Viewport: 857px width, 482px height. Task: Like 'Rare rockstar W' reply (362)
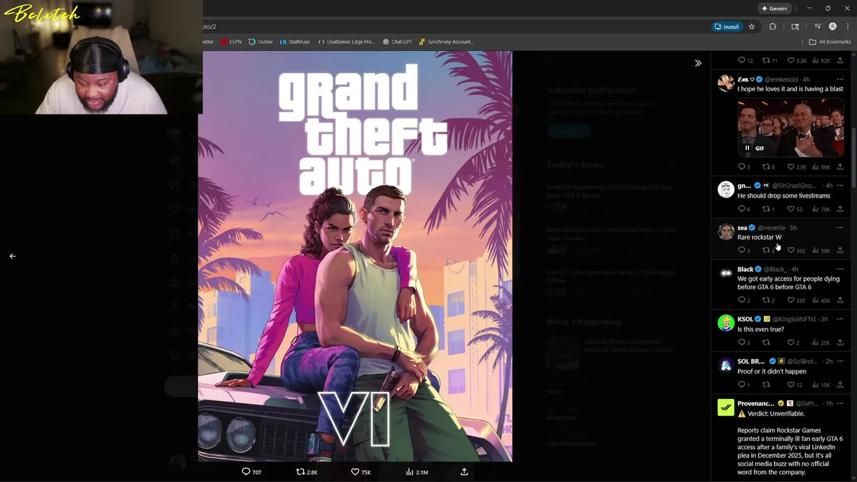coord(796,250)
